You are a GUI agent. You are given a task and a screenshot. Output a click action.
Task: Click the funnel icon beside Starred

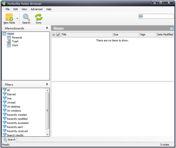(5, 94)
